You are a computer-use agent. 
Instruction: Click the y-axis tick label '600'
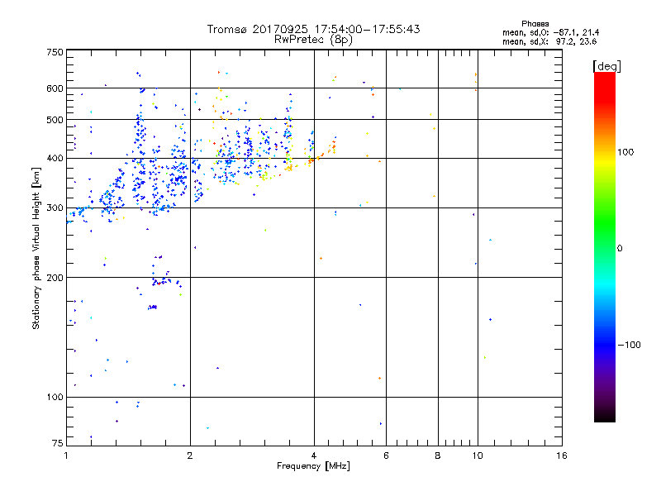tap(55, 88)
